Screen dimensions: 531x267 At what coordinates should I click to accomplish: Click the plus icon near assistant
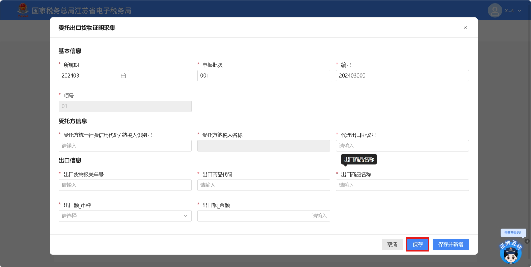[527, 241]
